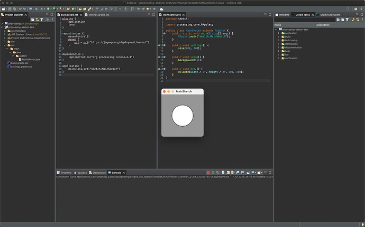
Task: Click the green Run launch icon
Action: pyautogui.click(x=48, y=9)
